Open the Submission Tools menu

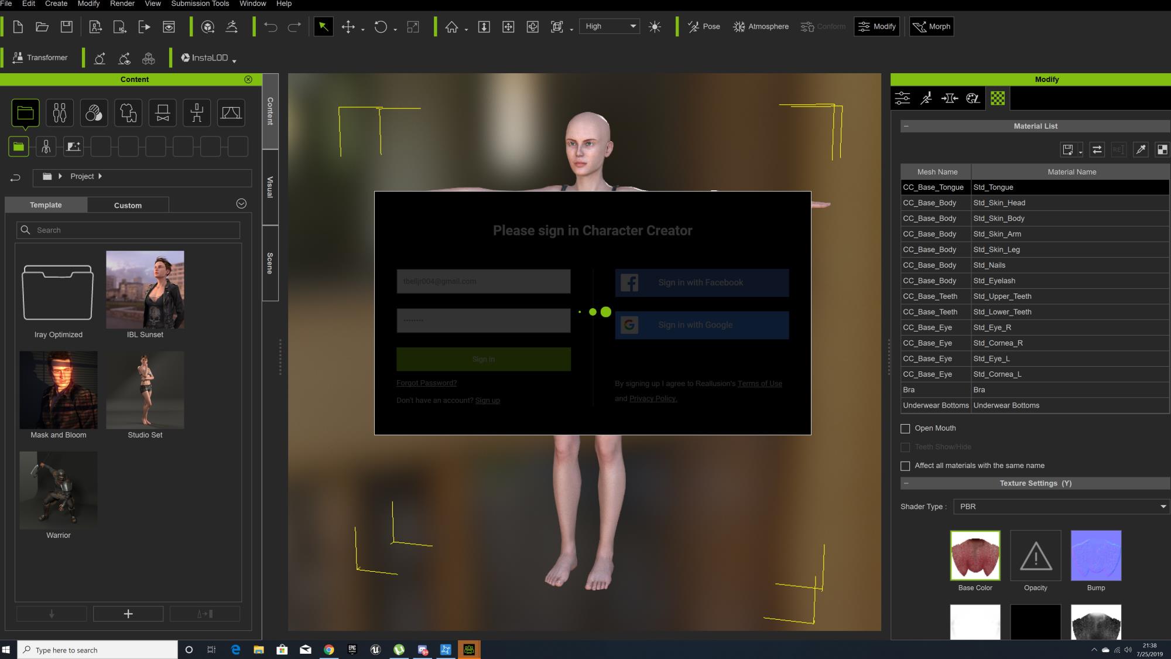[x=200, y=4]
